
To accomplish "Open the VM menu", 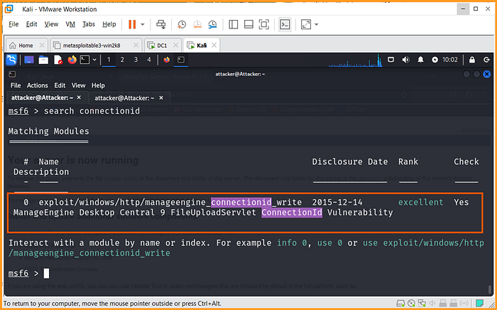I will (70, 24).
